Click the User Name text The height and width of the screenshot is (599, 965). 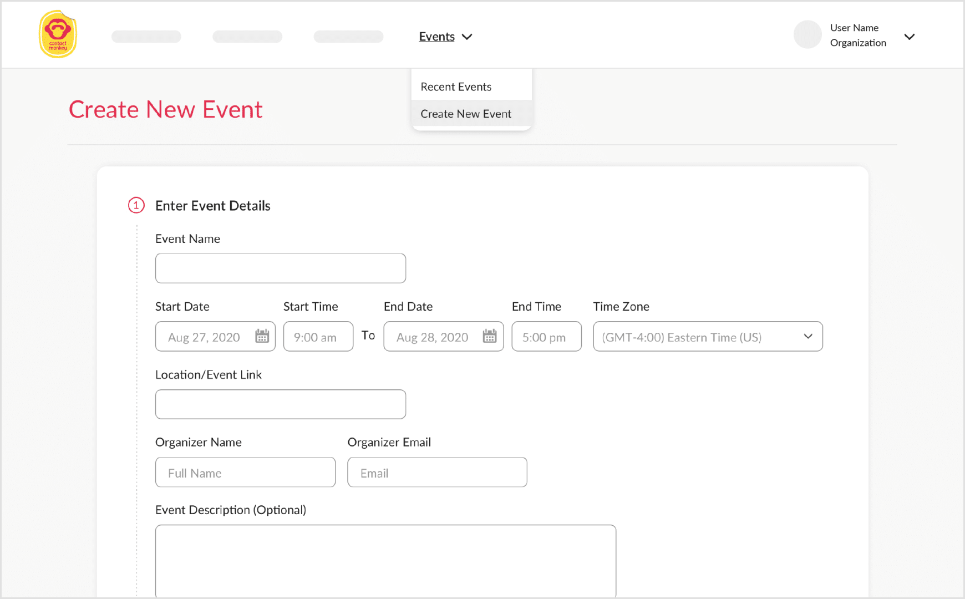(854, 28)
